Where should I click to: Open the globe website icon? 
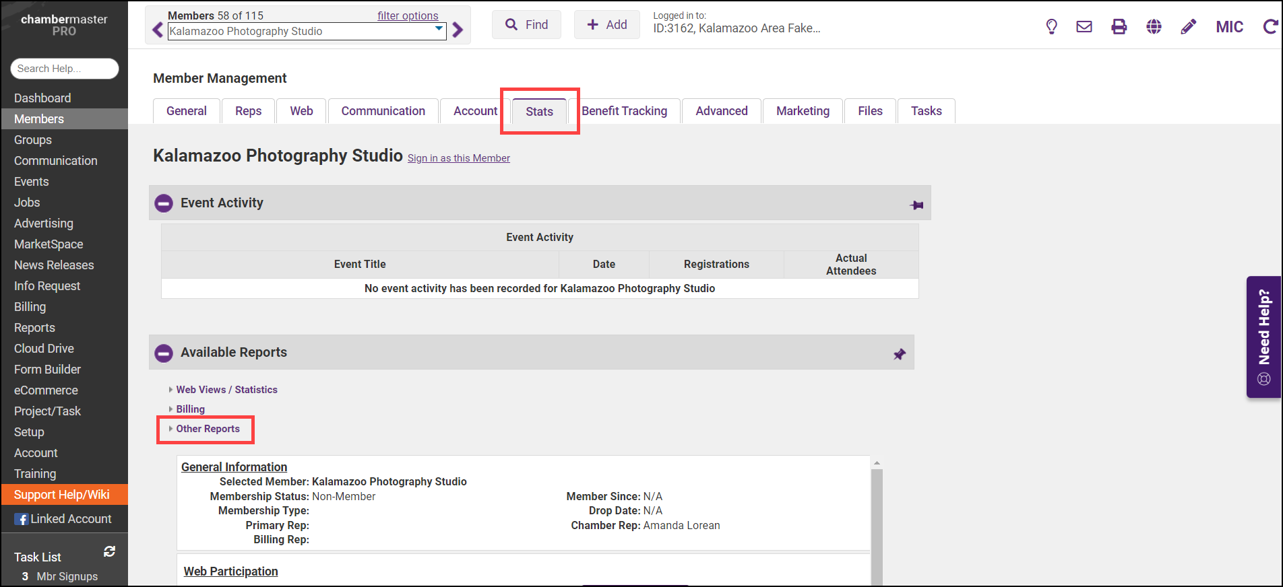1154,27
